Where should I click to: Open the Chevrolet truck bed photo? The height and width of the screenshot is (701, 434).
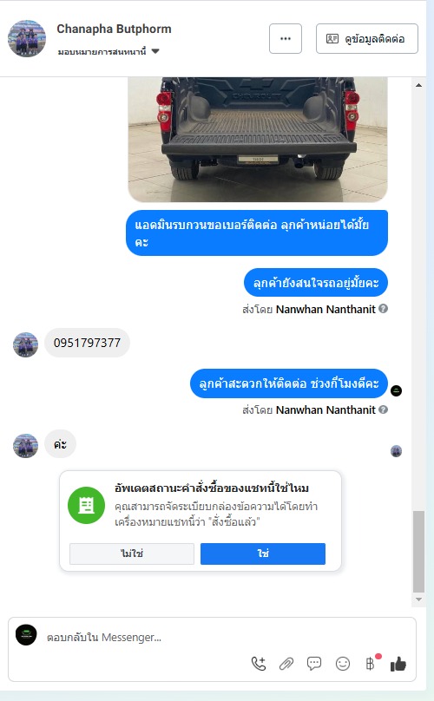(x=258, y=139)
